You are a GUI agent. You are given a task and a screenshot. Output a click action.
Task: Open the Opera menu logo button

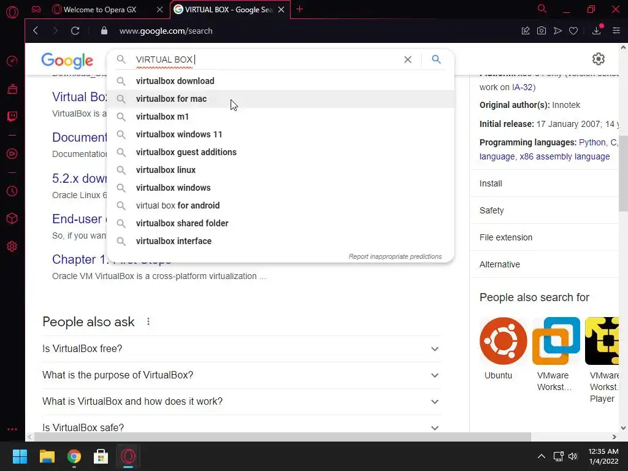[12, 12]
